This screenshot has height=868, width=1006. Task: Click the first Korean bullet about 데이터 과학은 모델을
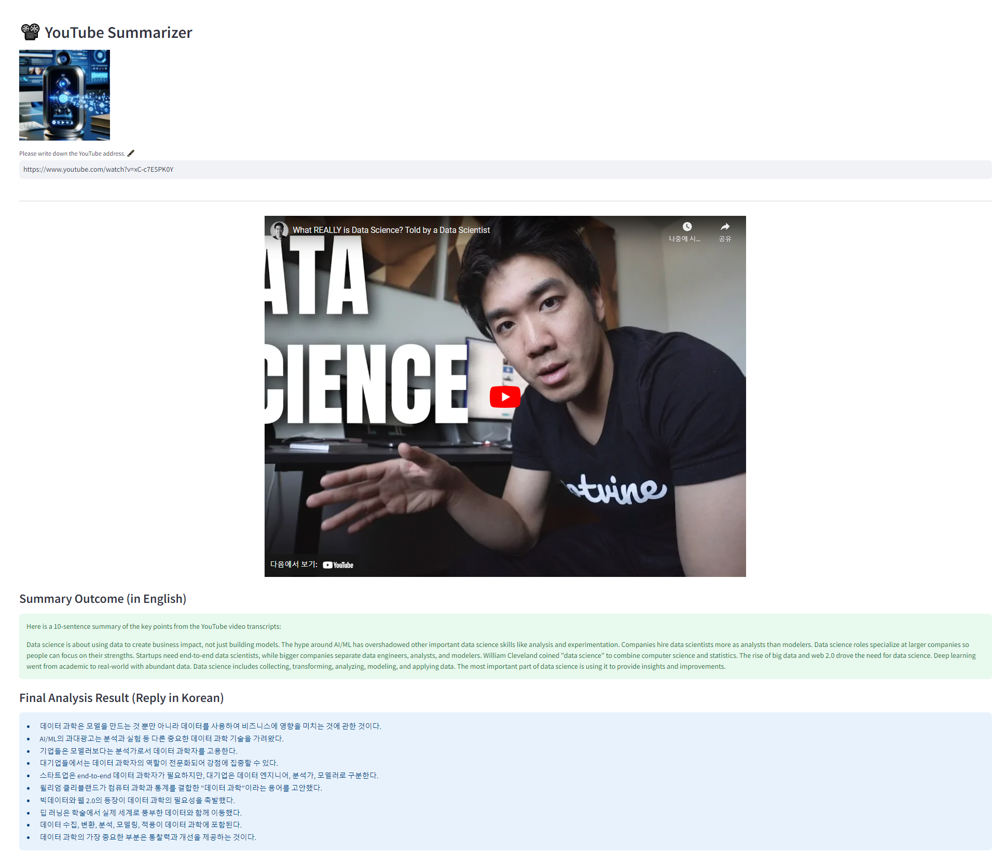[x=210, y=726]
